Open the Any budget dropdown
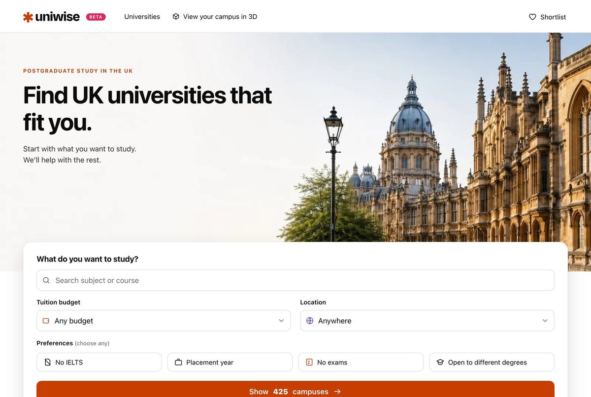 pos(164,321)
